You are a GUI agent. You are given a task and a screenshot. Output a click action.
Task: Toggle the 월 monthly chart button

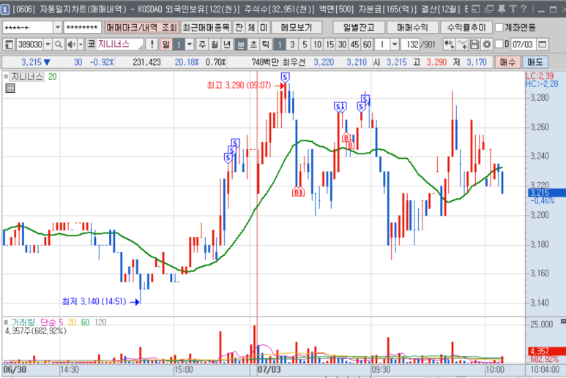(x=215, y=45)
